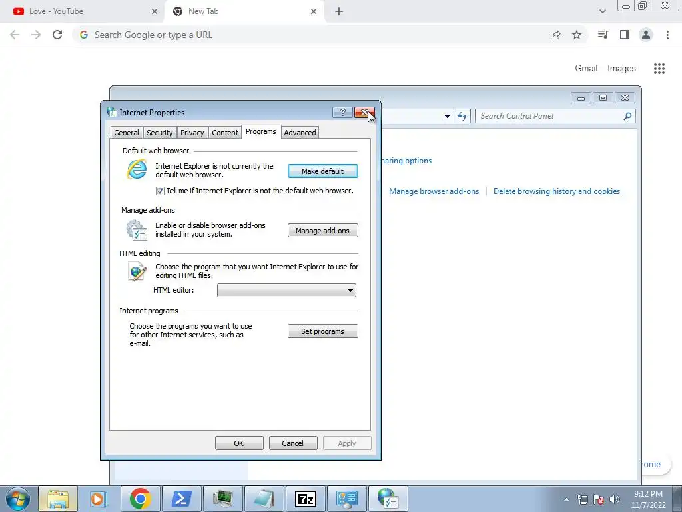The image size is (682, 512).
Task: Click the Make default button
Action: click(x=323, y=171)
